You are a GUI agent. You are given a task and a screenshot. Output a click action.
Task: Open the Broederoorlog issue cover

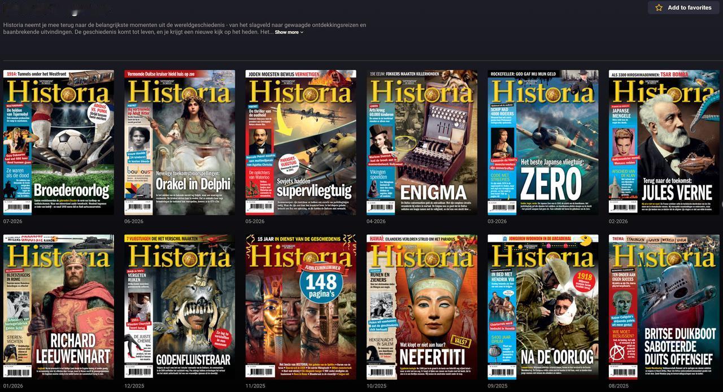pyautogui.click(x=58, y=142)
